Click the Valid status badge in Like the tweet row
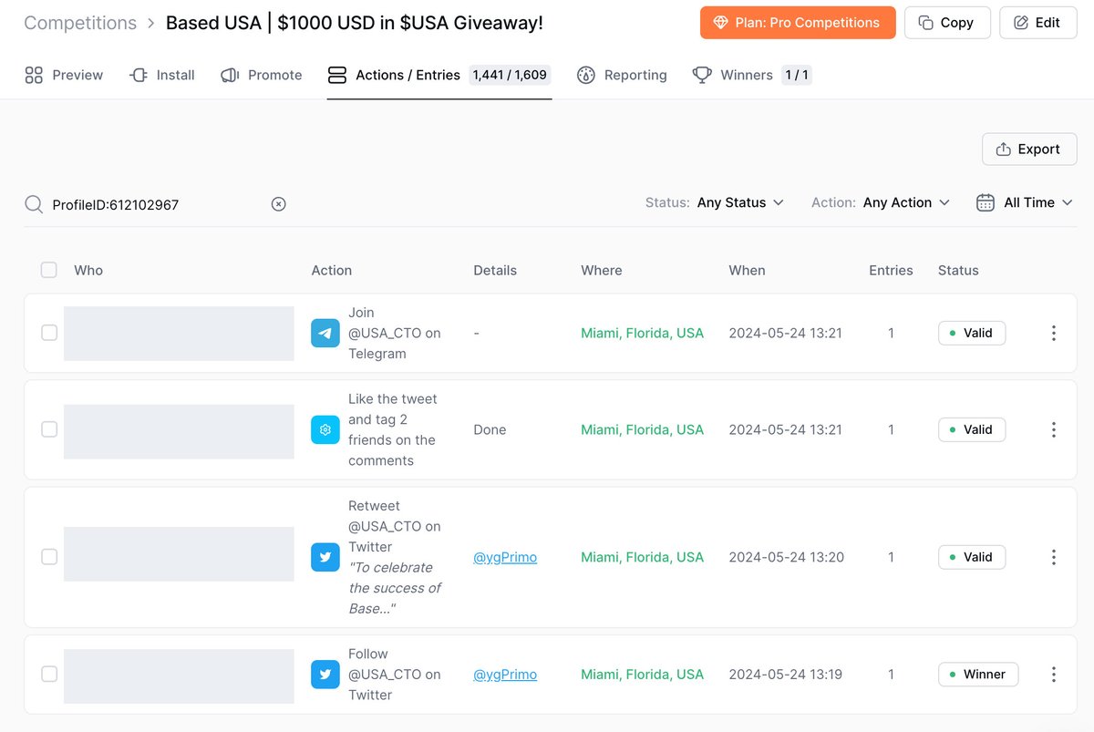The image size is (1094, 732). pos(972,429)
